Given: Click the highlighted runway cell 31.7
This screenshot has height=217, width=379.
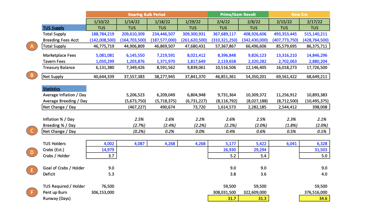Looking at the screenshot, I should (x=223, y=198).
